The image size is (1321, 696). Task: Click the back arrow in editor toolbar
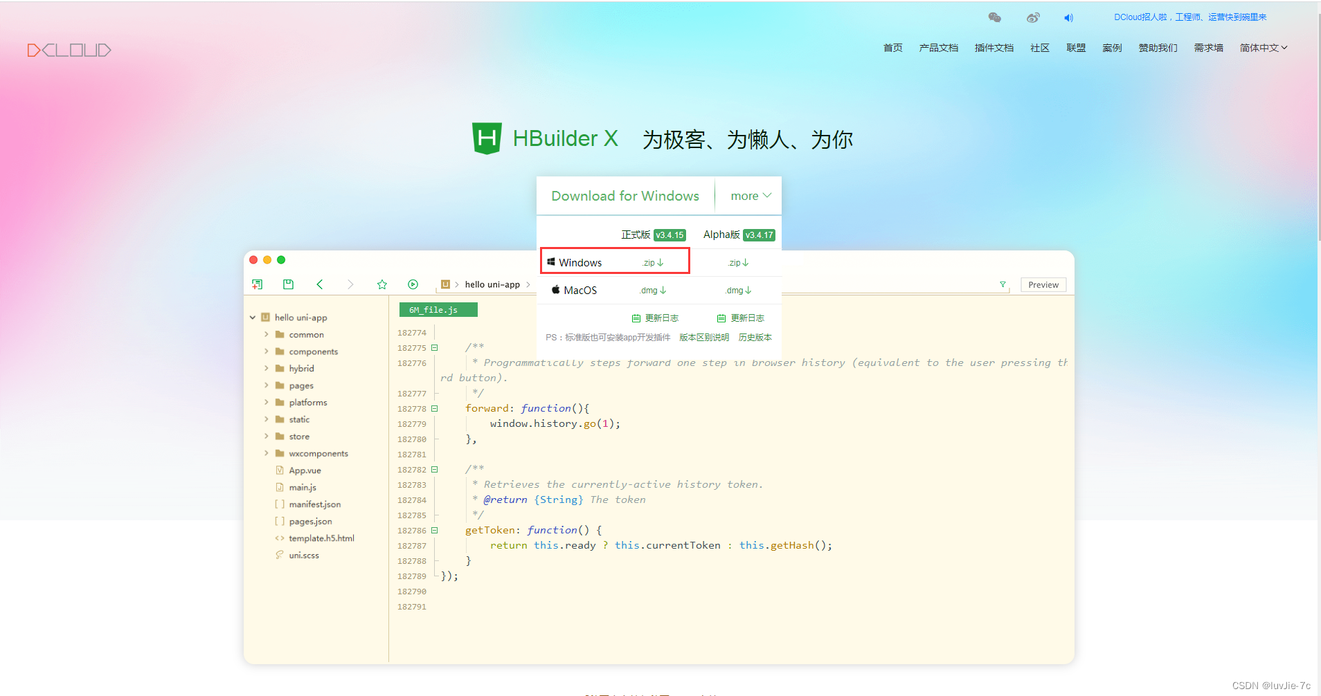pyautogui.click(x=320, y=284)
